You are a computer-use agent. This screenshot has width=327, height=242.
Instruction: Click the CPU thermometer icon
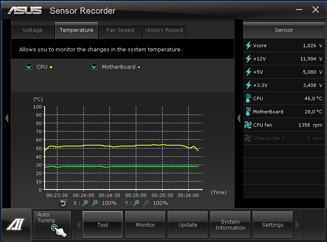point(248,98)
